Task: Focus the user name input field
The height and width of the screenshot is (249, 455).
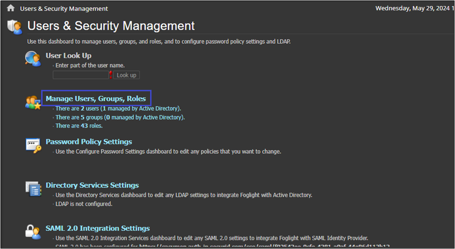Action: pos(80,75)
